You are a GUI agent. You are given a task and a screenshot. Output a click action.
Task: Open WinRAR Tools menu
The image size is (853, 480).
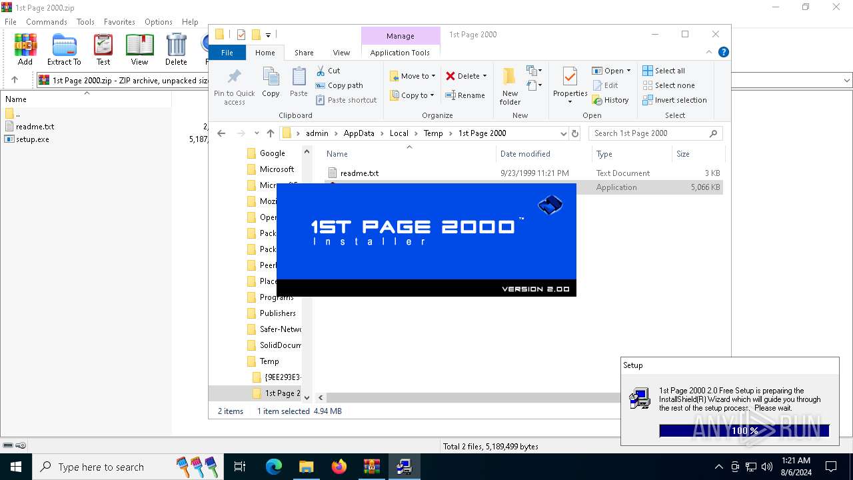pos(85,22)
